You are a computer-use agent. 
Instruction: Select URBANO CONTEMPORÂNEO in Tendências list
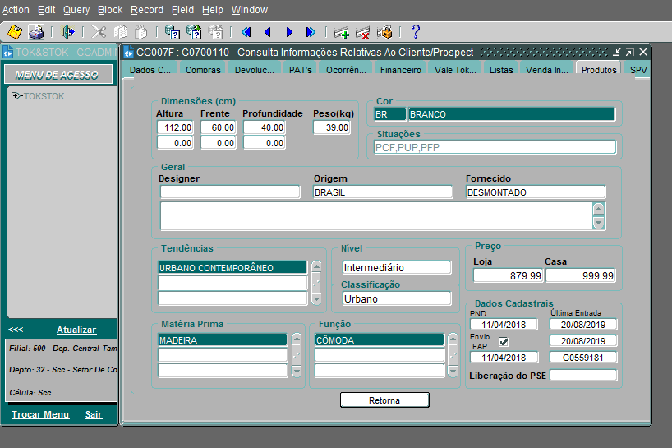[x=232, y=267]
